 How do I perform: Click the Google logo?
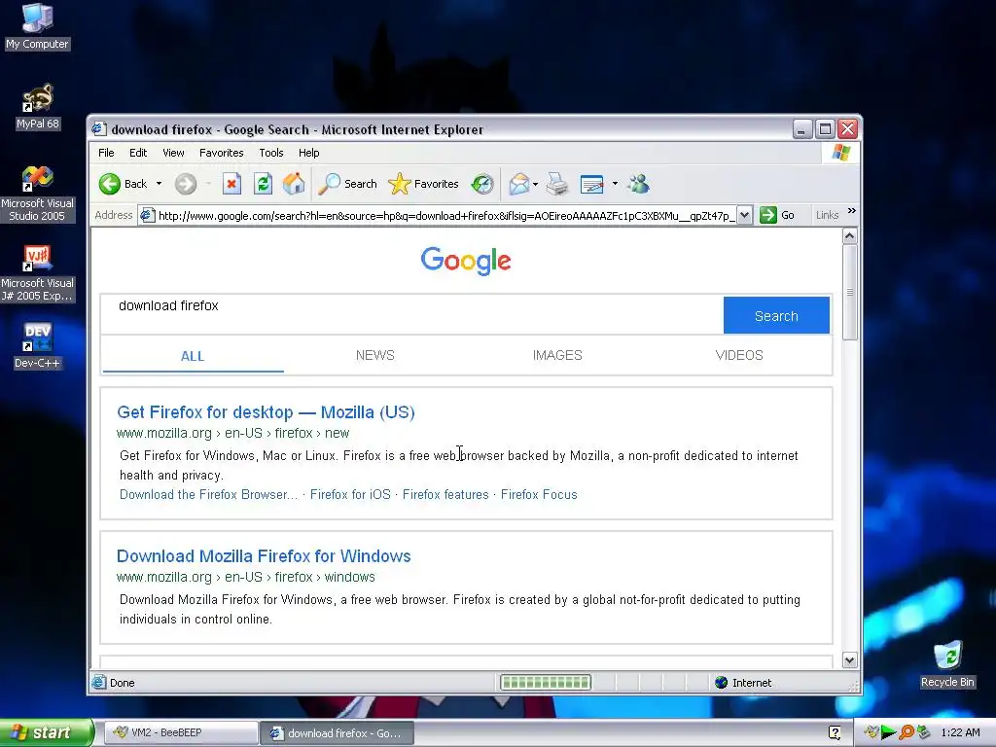point(466,261)
